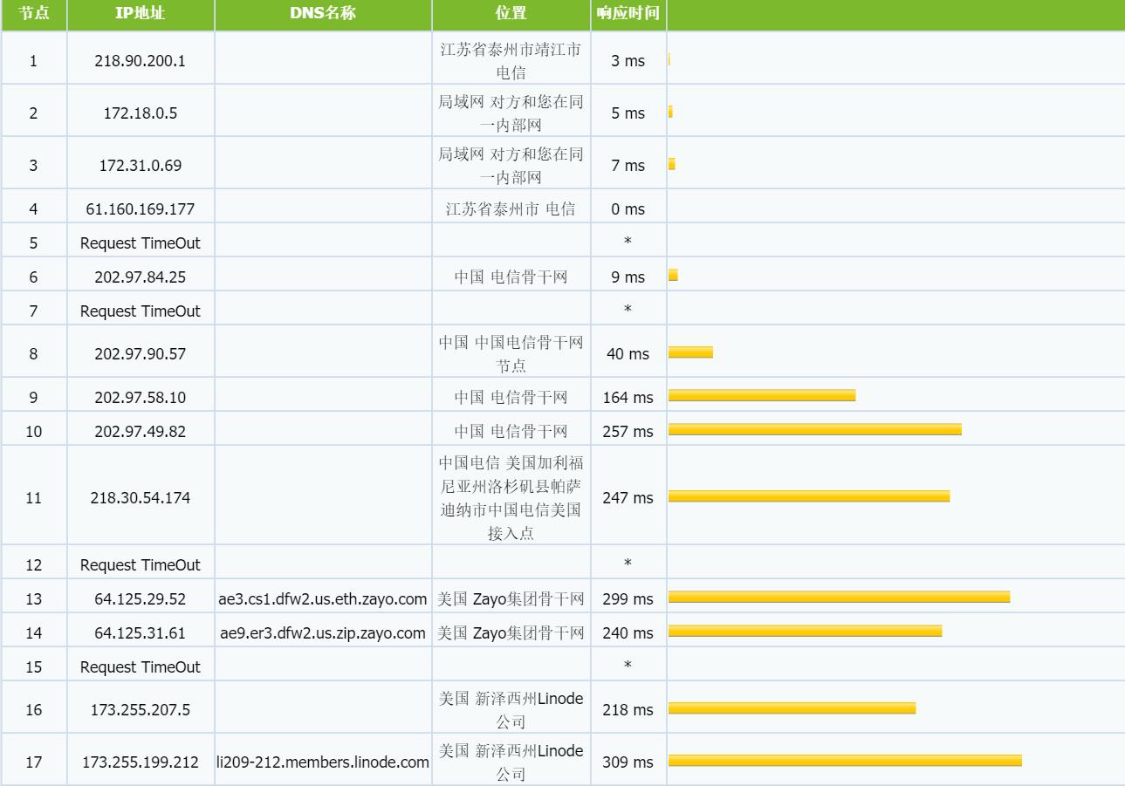Select IP address 172.31.0.69
The height and width of the screenshot is (786, 1125).
pyautogui.click(x=141, y=166)
